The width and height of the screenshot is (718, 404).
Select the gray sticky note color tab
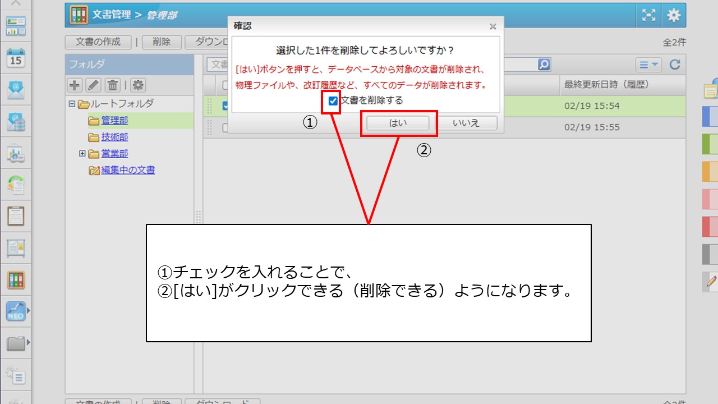[x=711, y=254]
